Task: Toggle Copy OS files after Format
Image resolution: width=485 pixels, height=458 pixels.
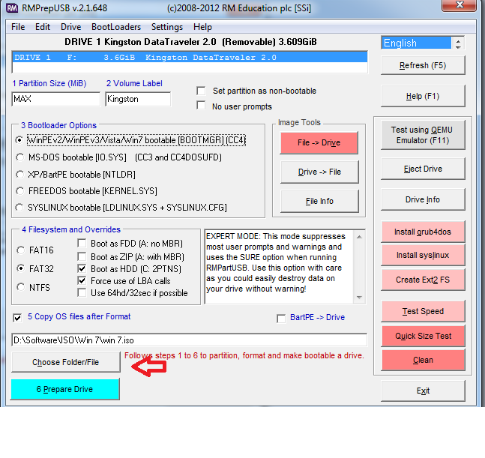Action: tap(17, 318)
